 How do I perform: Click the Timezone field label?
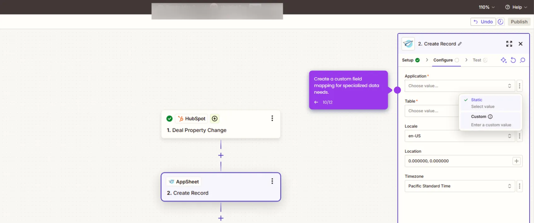coord(414,176)
